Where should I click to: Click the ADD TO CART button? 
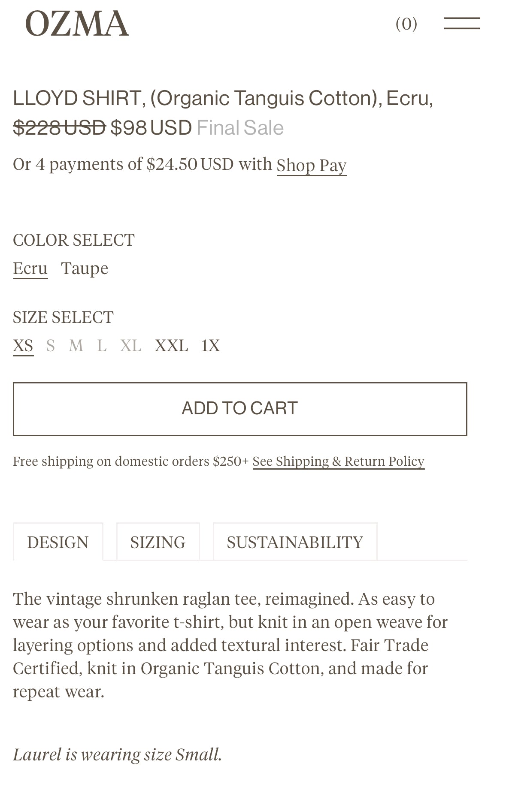point(240,409)
